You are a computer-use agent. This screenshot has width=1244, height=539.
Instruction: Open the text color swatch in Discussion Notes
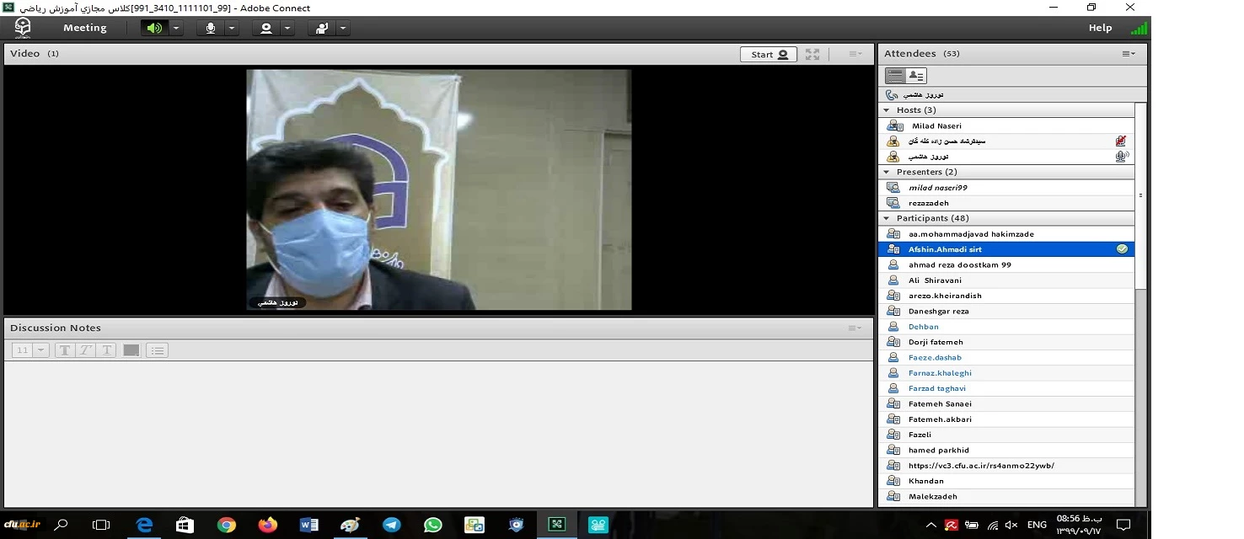pos(131,350)
